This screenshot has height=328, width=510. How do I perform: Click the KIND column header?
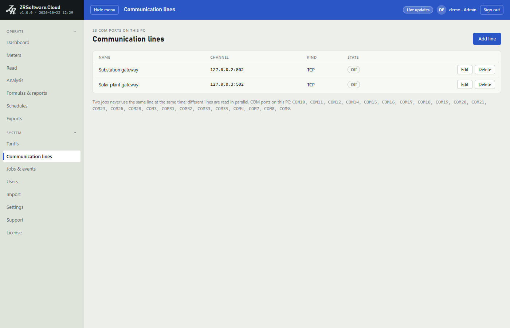(x=312, y=58)
